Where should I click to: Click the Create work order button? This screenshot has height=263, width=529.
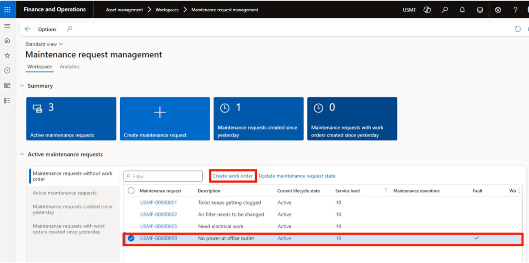[x=232, y=176]
